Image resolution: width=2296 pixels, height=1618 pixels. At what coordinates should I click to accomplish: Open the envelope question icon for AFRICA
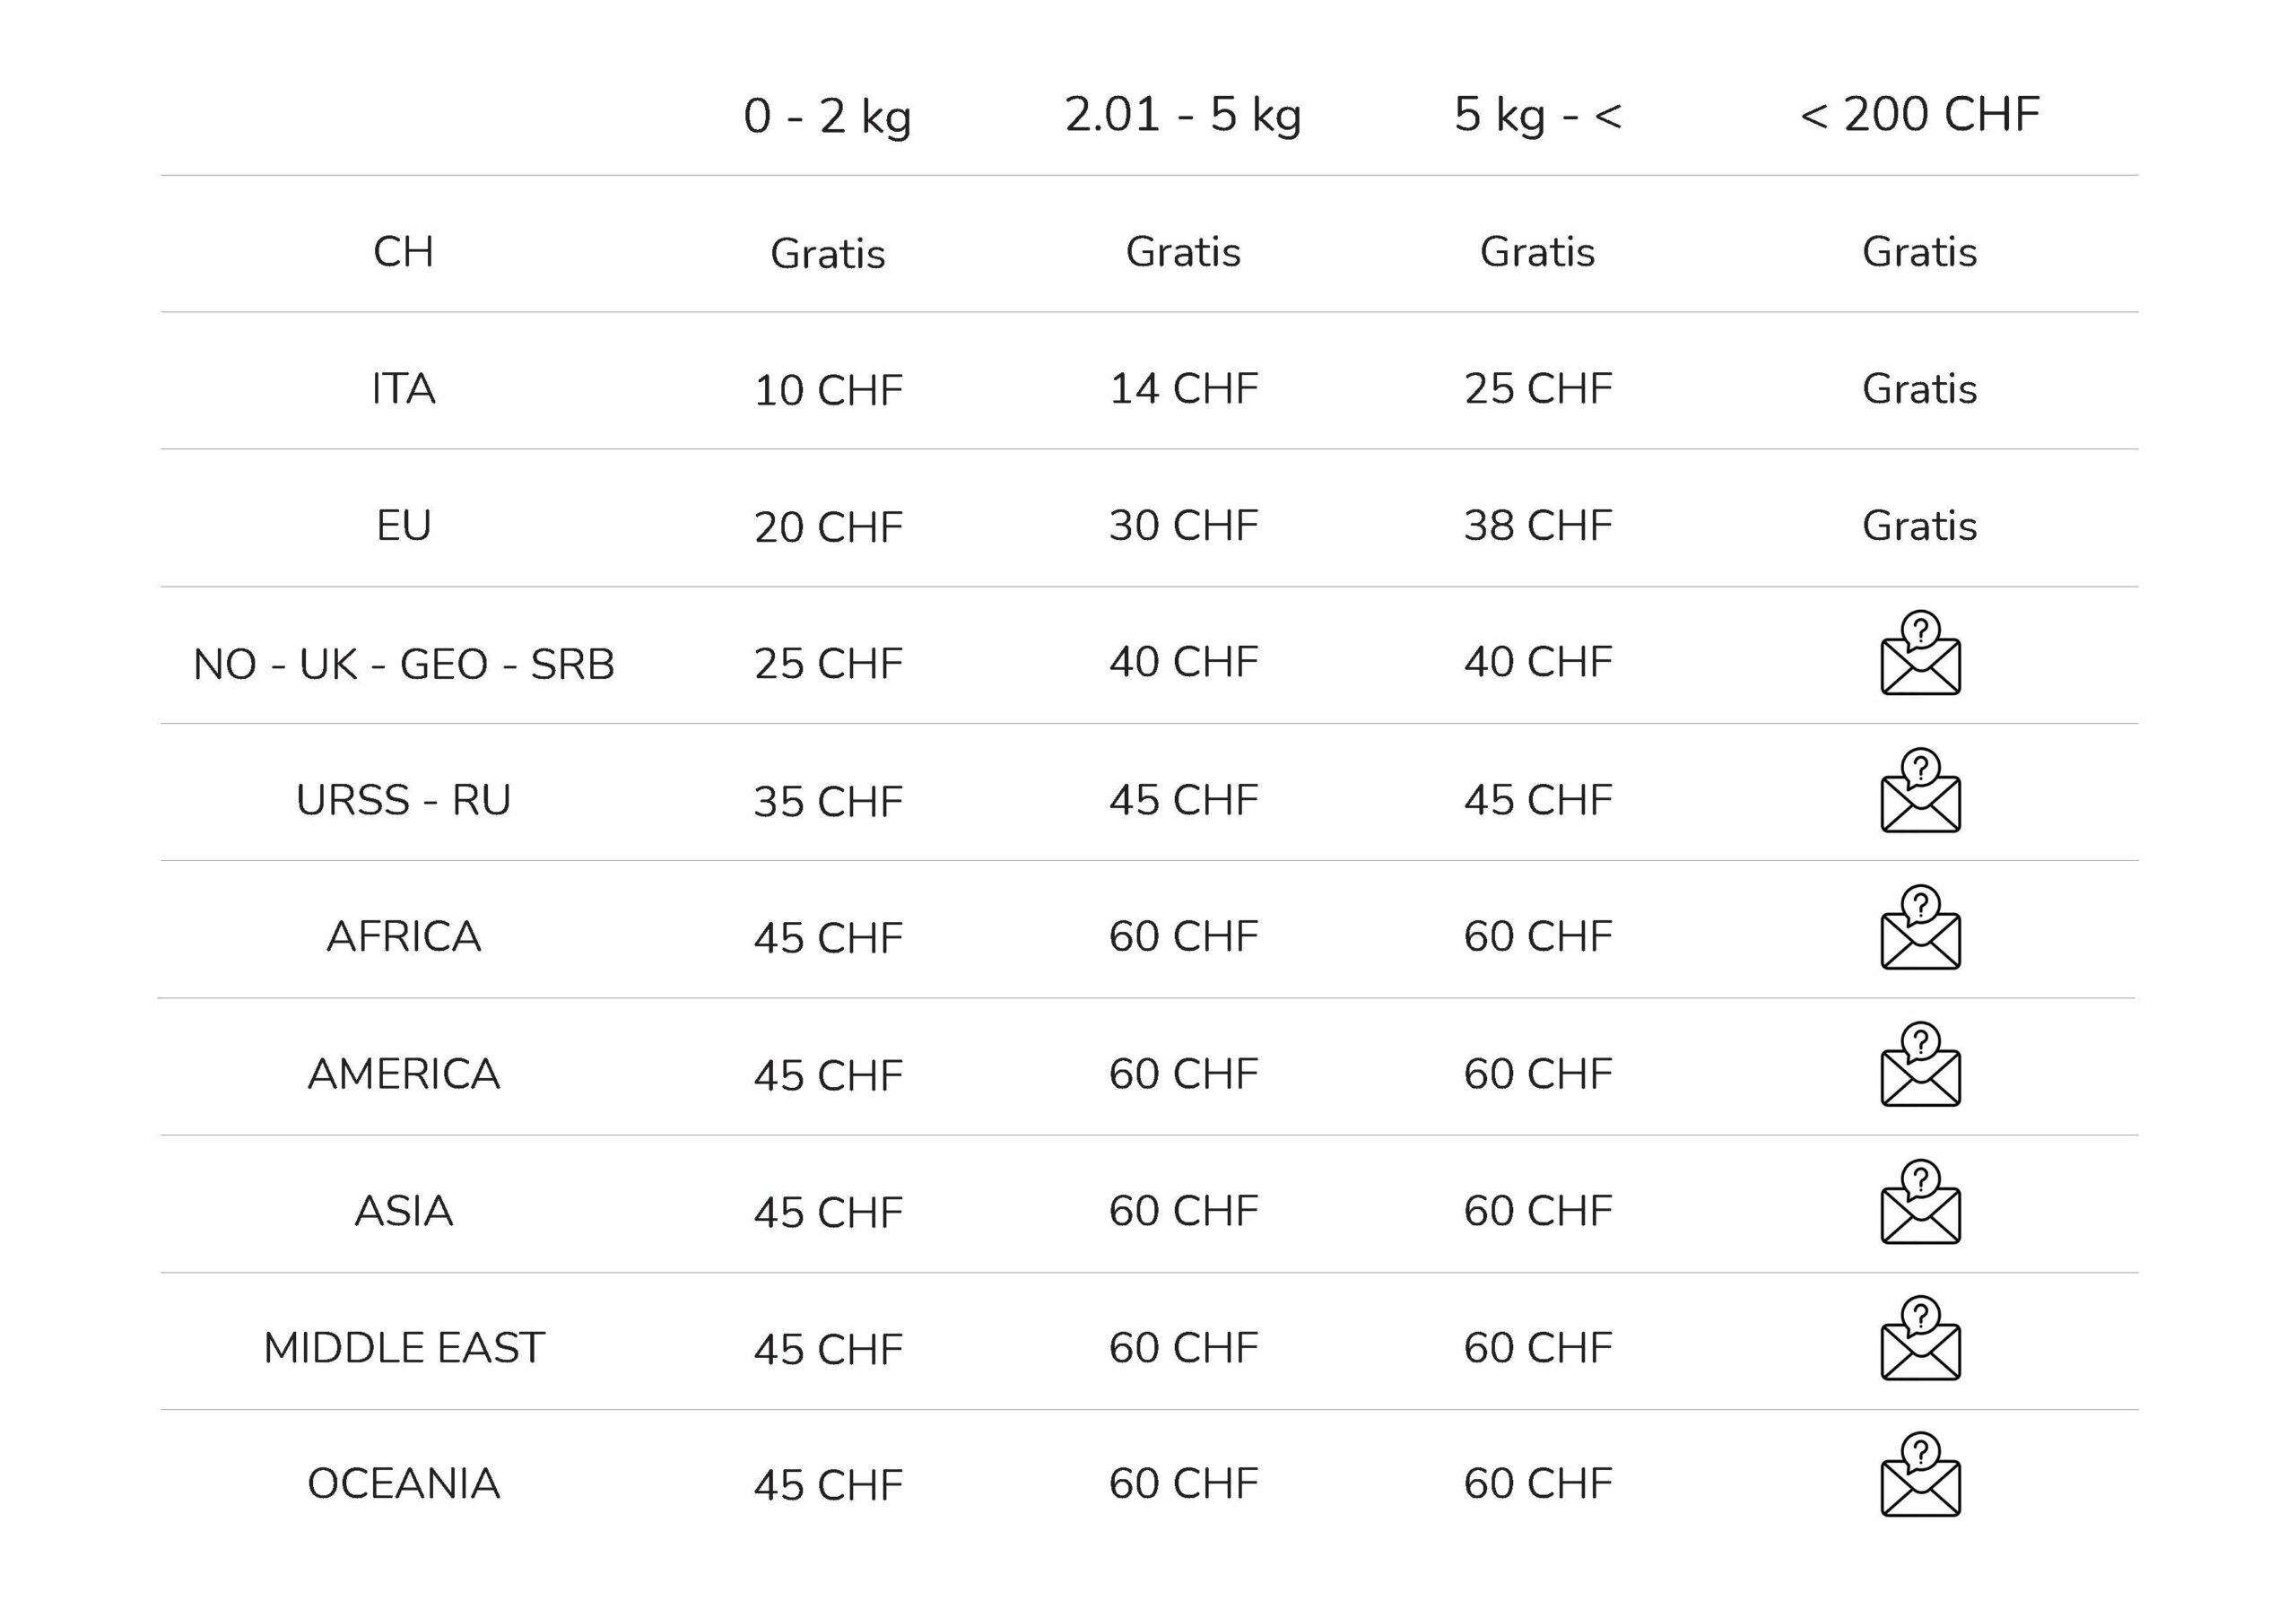1920,927
